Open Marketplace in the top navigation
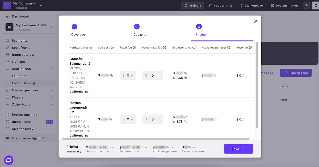 click(x=251, y=6)
